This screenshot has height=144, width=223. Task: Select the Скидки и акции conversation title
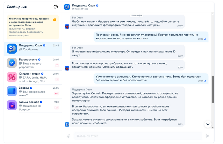(x=30, y=74)
